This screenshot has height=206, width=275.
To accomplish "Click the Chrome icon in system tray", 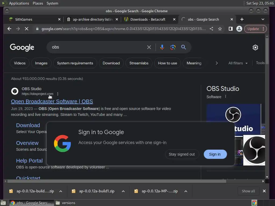I will tap(254, 203).
